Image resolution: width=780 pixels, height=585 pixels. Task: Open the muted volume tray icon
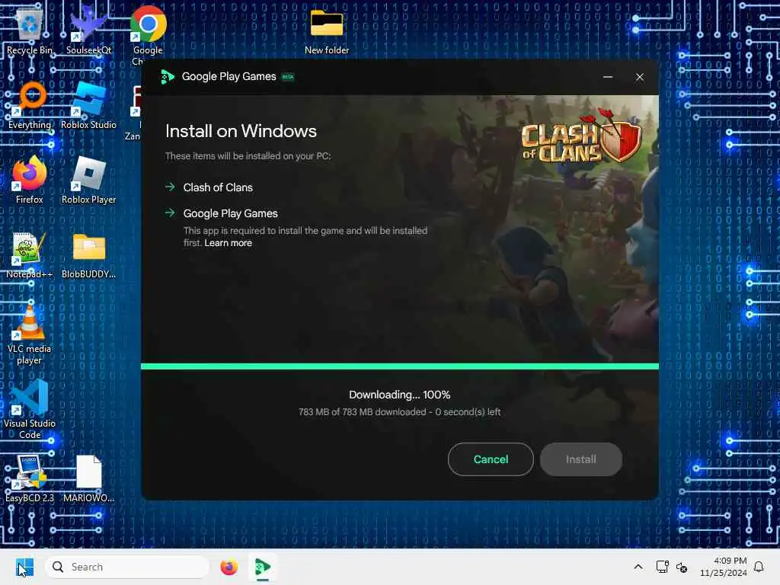(x=682, y=567)
